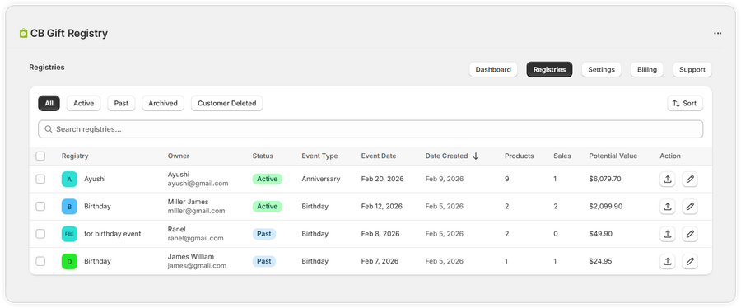Click the Active status badge for Miller James
Screen dimensions: 741x308
[x=267, y=207]
